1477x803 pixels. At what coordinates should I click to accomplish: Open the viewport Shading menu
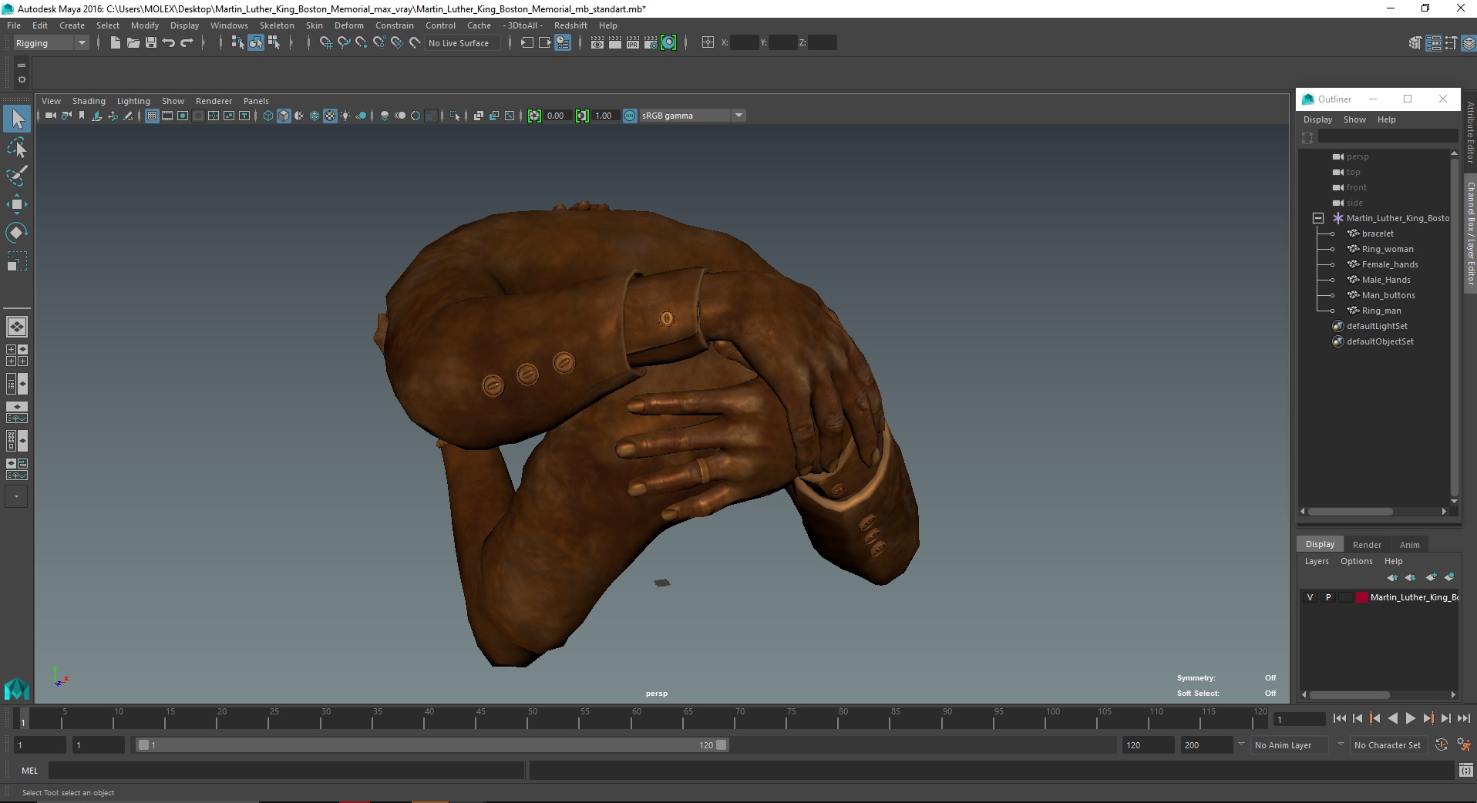[89, 101]
